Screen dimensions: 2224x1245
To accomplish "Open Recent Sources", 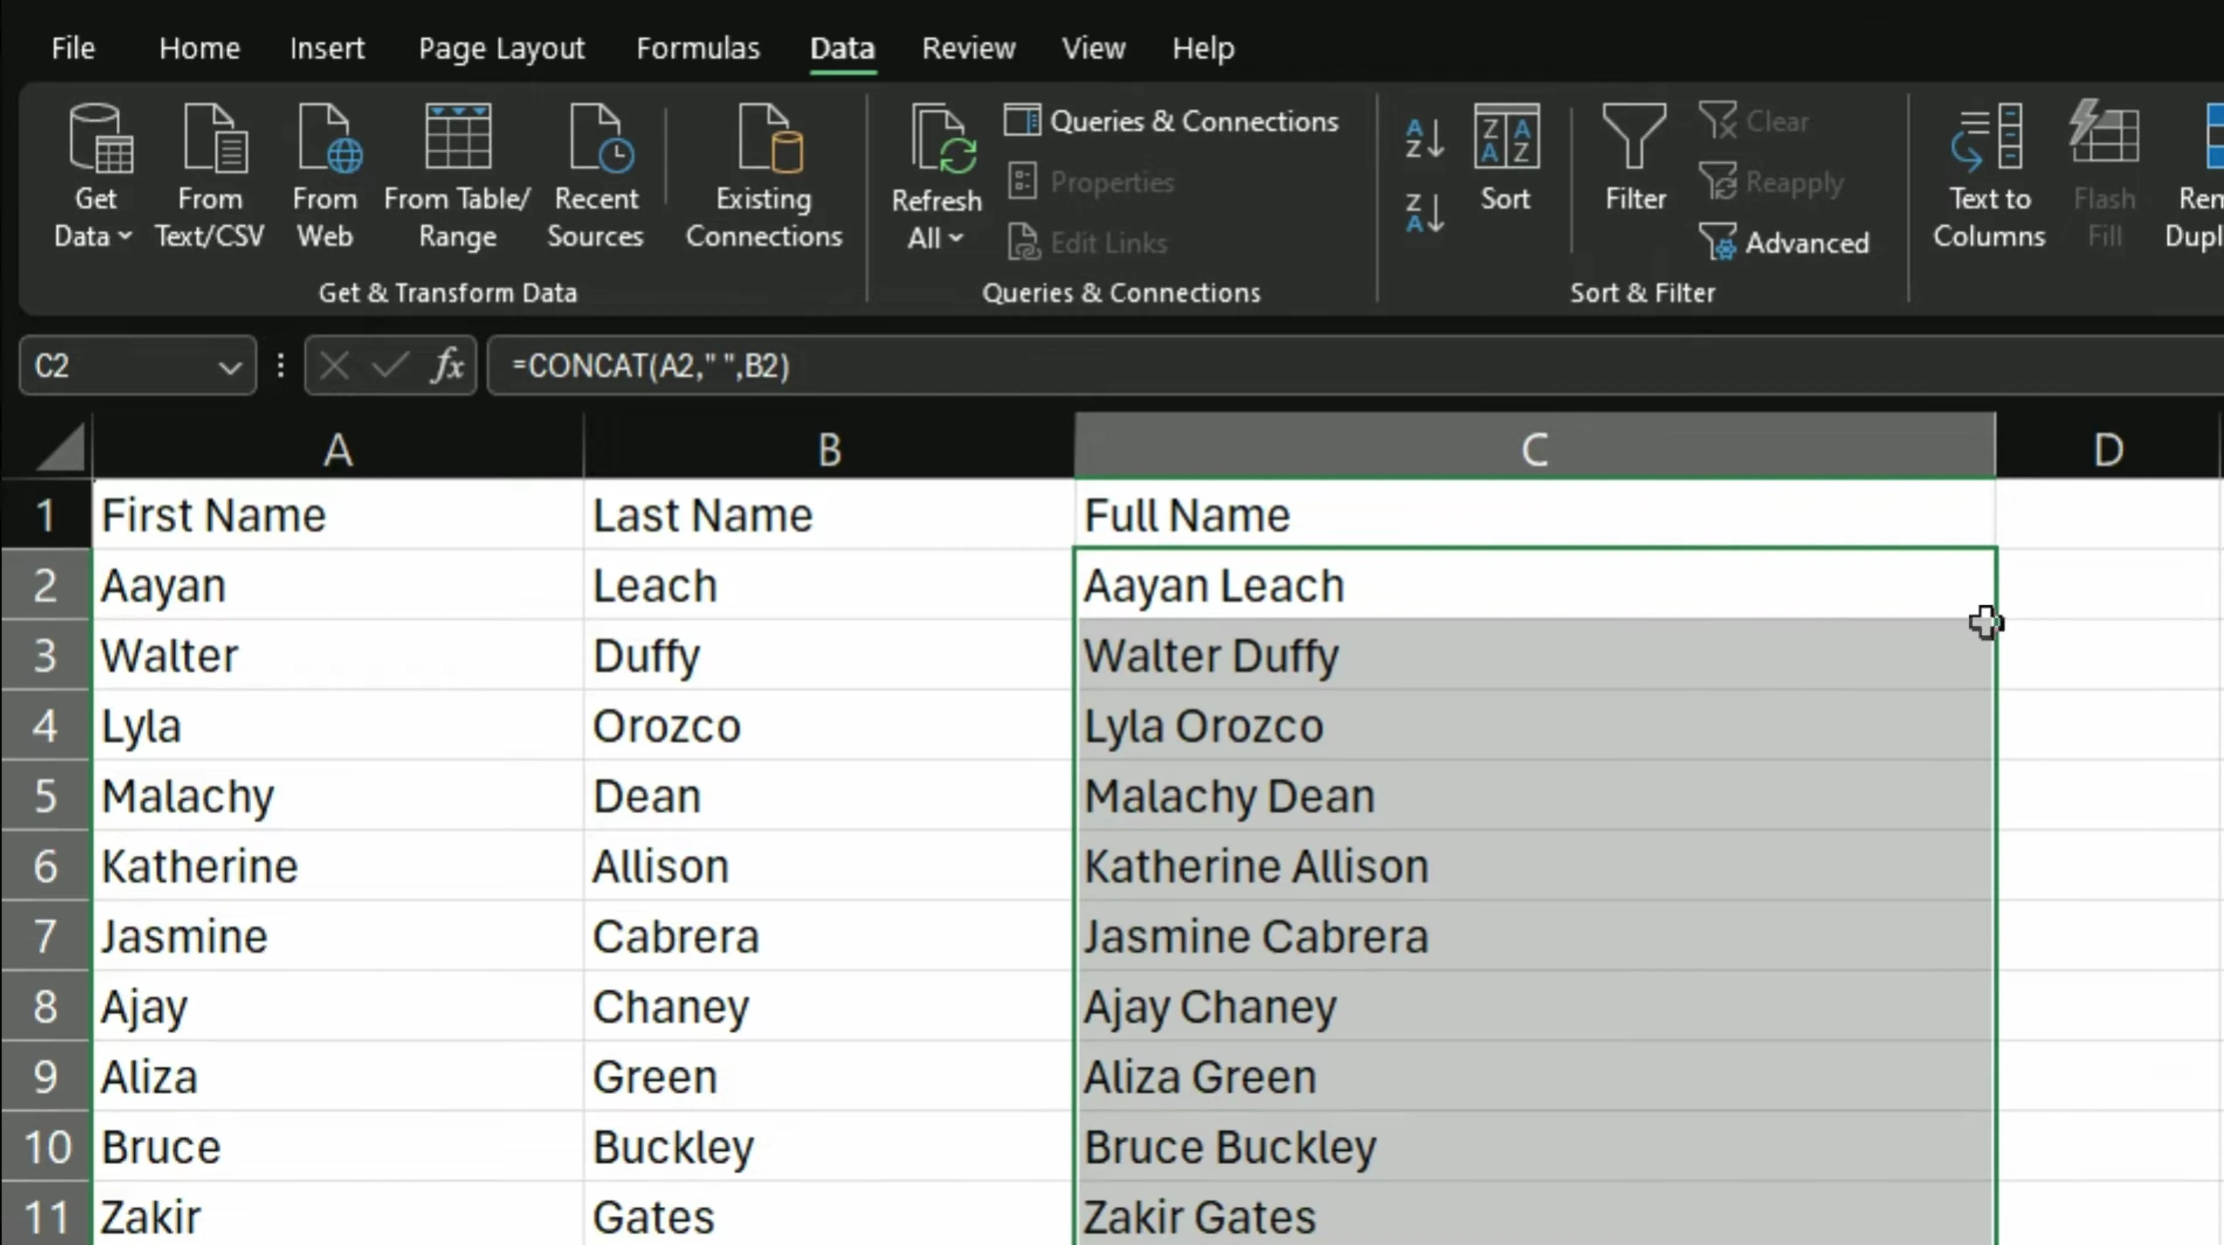I will (x=596, y=177).
